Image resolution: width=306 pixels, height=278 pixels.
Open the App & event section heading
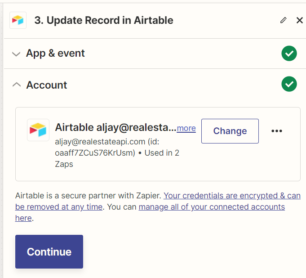(55, 53)
